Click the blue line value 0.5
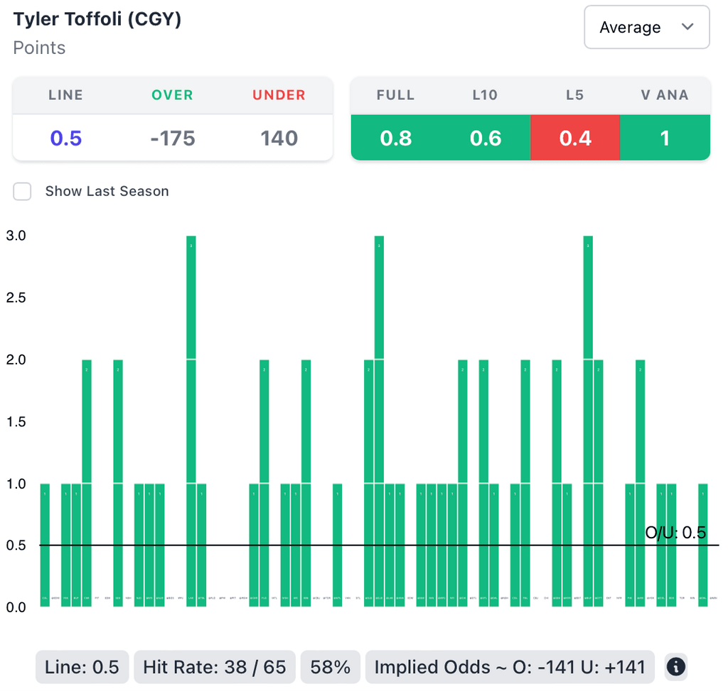This screenshot has height=696, width=728. click(66, 138)
